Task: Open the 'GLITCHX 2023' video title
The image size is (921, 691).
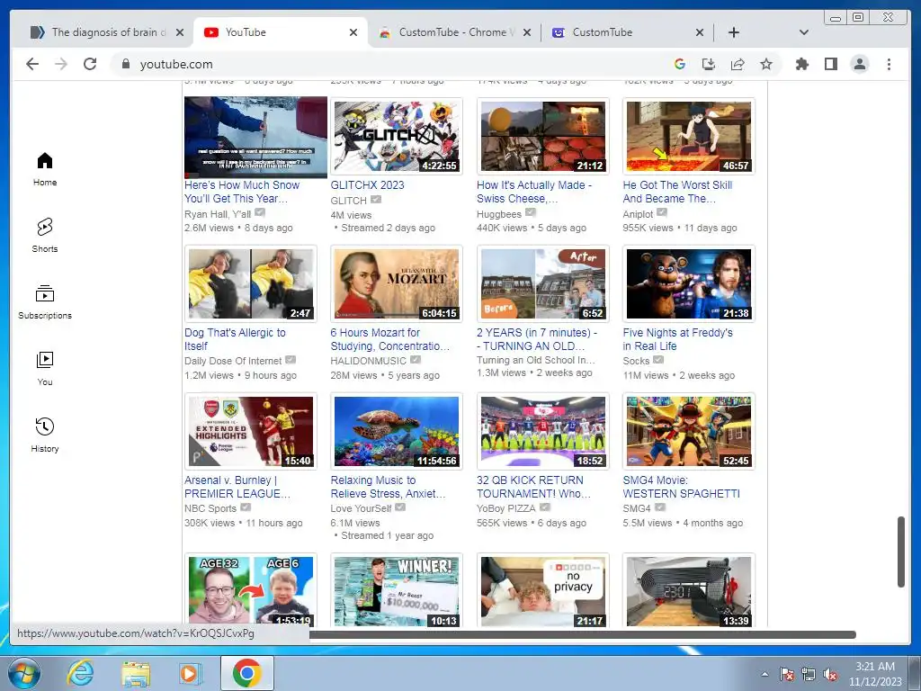Action: click(x=367, y=185)
